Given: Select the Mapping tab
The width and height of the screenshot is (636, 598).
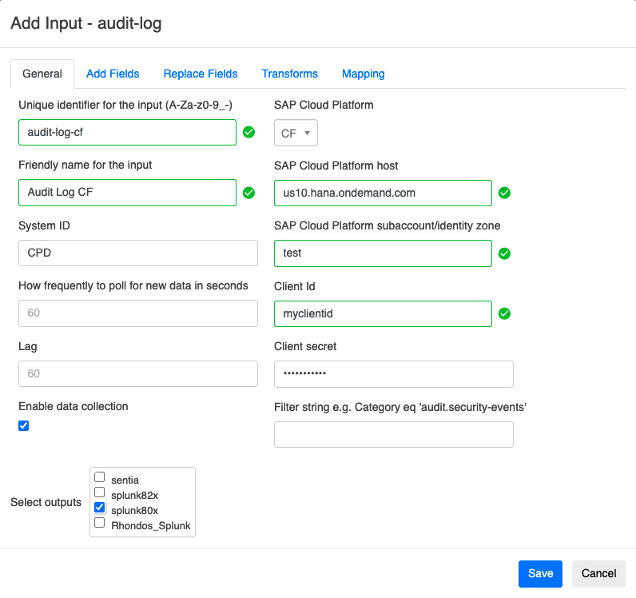Looking at the screenshot, I should click(364, 74).
